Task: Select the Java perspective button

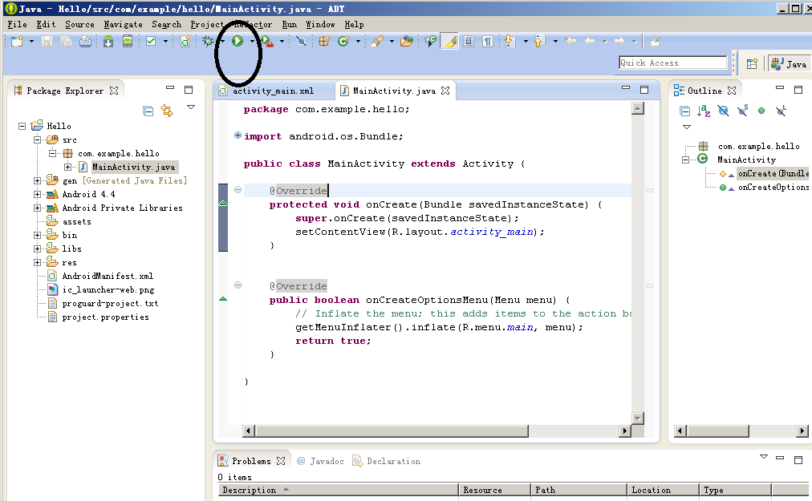Action: (x=788, y=63)
